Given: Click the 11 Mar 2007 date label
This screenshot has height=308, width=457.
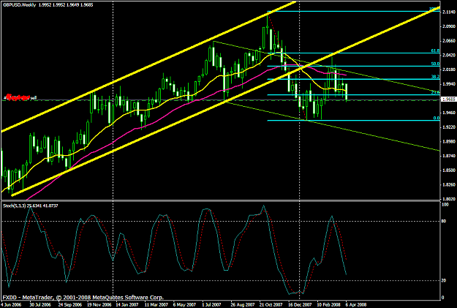Looking at the screenshot, I should point(156,305).
